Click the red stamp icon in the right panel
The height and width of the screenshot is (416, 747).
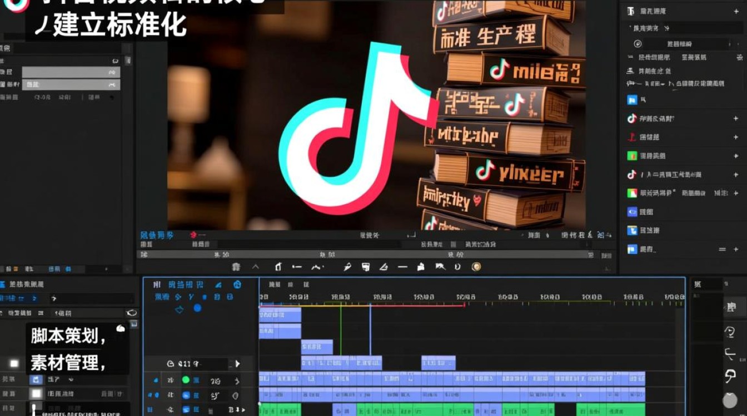pyautogui.click(x=632, y=137)
